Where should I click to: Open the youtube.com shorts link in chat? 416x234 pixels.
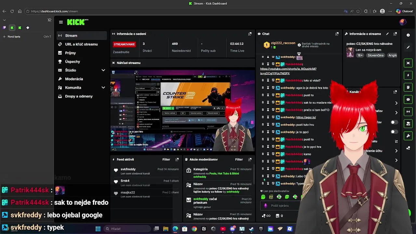(288, 71)
